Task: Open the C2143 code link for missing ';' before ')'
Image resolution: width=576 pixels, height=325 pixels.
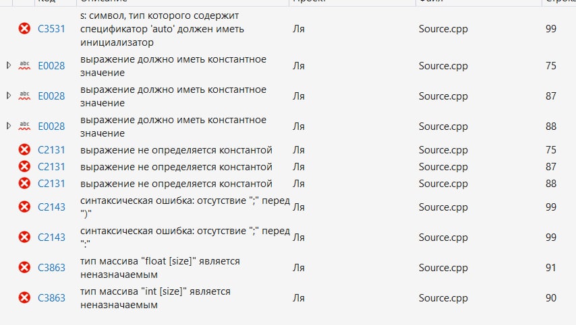Action: (x=51, y=207)
